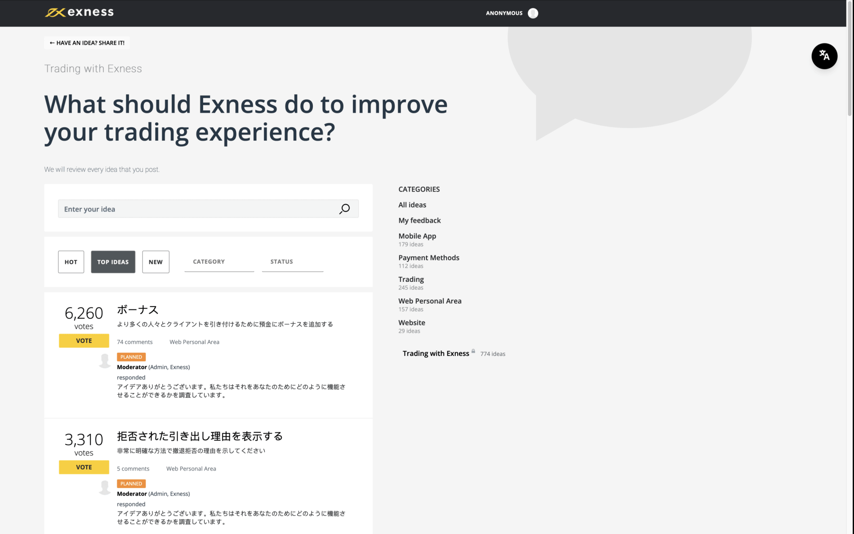The height and width of the screenshot is (534, 854).
Task: Open the ボーナス idea title
Action: point(138,310)
